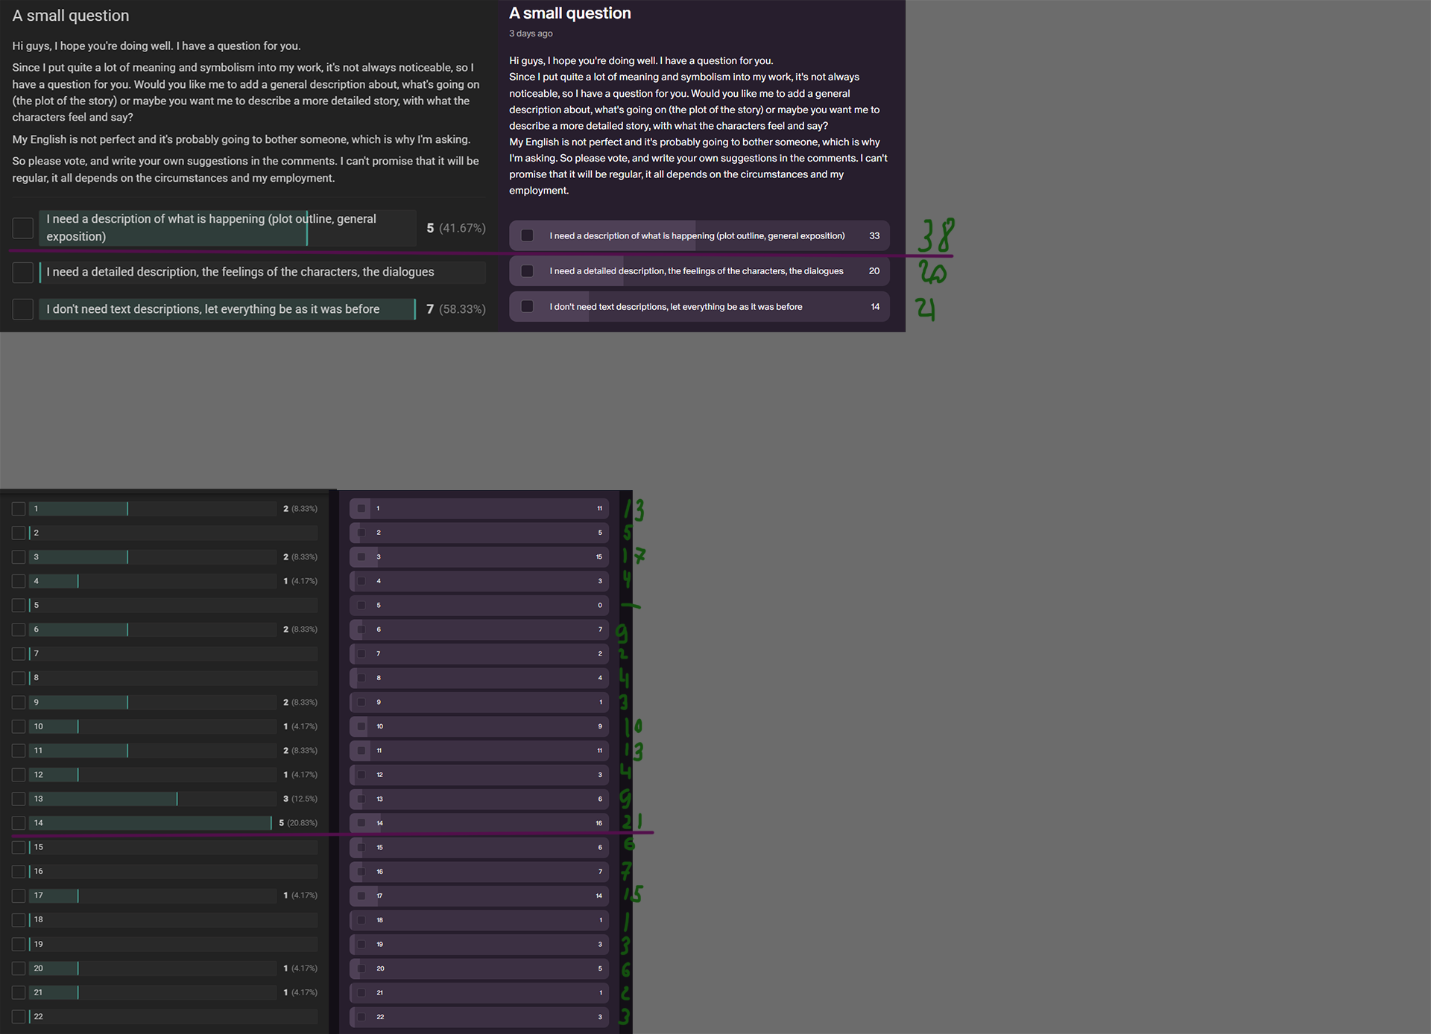Vote for checkbox 15 in the purple numbered poll

point(361,848)
